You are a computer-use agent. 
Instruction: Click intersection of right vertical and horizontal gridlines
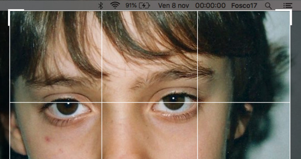click(198, 102)
